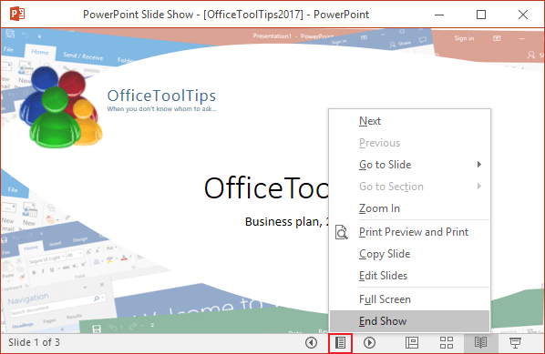Open the slide show menu icon in the status bar
This screenshot has width=545, height=354.
(340, 343)
